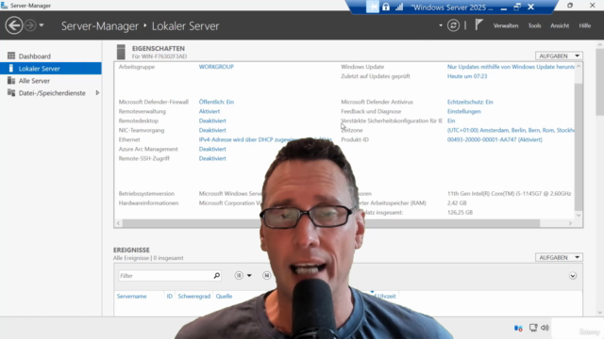Click the Einstellungen feedback link
Screen dimensions: 604x339
click(x=463, y=111)
